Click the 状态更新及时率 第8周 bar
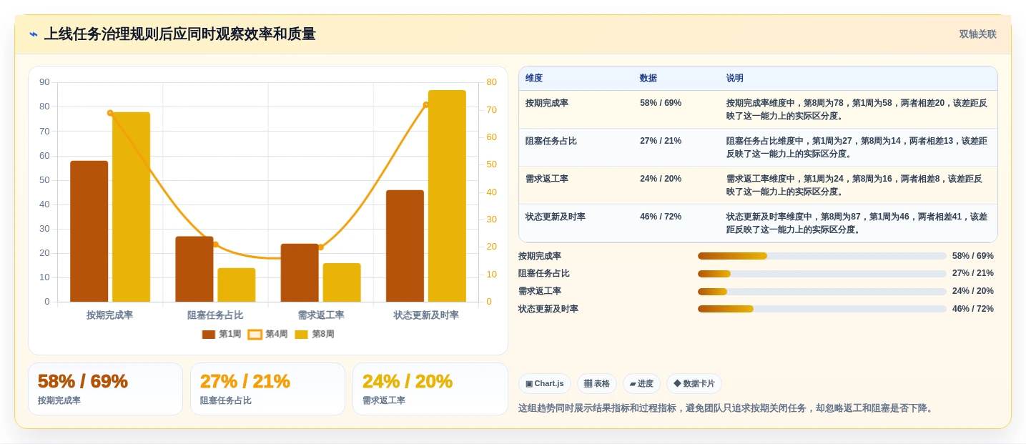The image size is (1026, 444). click(x=447, y=196)
